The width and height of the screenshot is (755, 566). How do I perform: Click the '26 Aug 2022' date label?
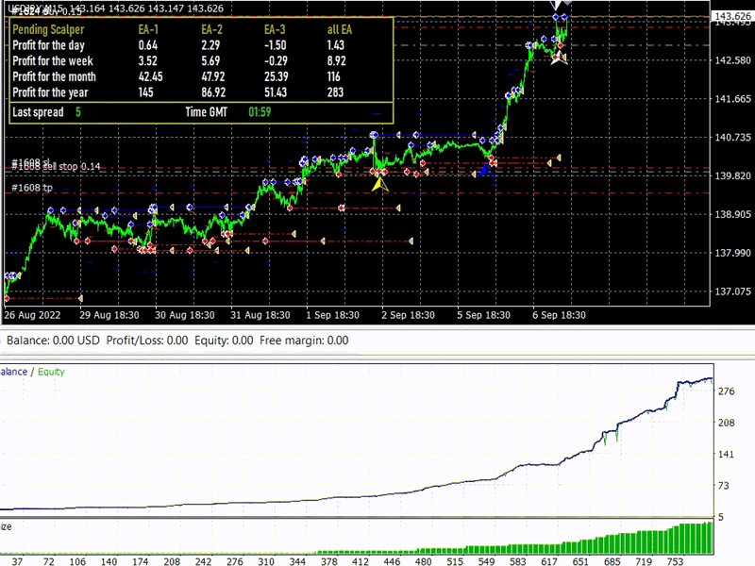(34, 315)
